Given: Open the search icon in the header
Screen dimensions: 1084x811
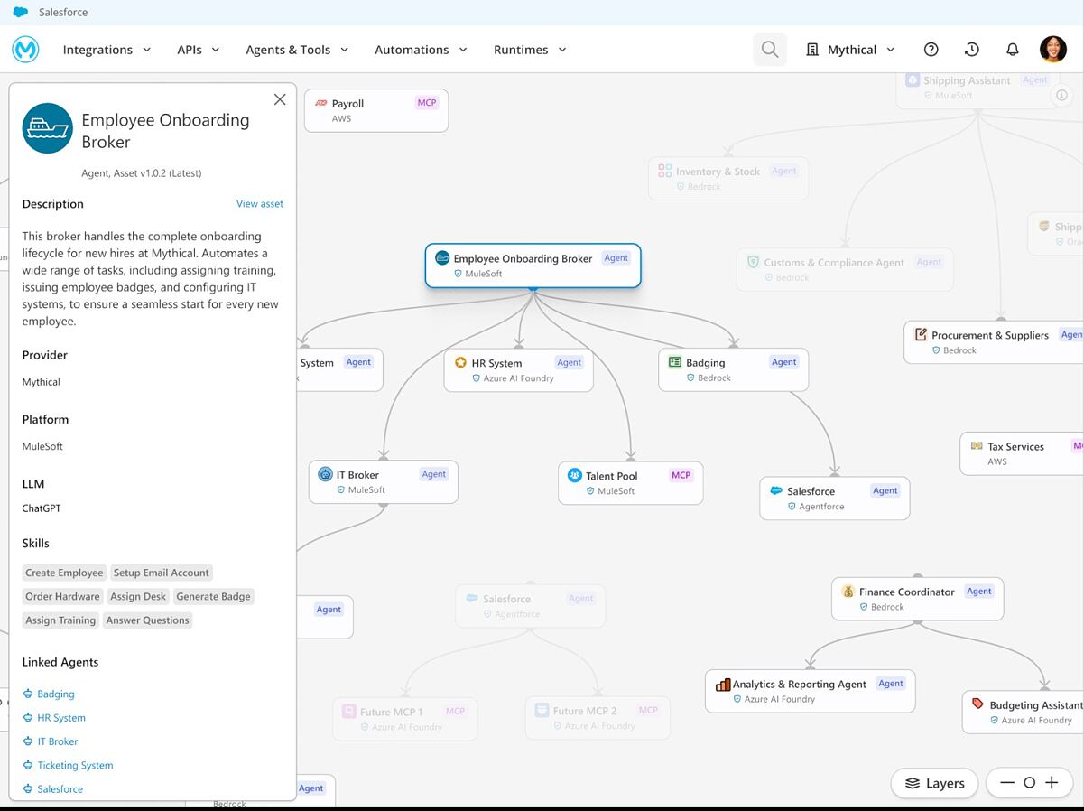Looking at the screenshot, I should pos(769,50).
